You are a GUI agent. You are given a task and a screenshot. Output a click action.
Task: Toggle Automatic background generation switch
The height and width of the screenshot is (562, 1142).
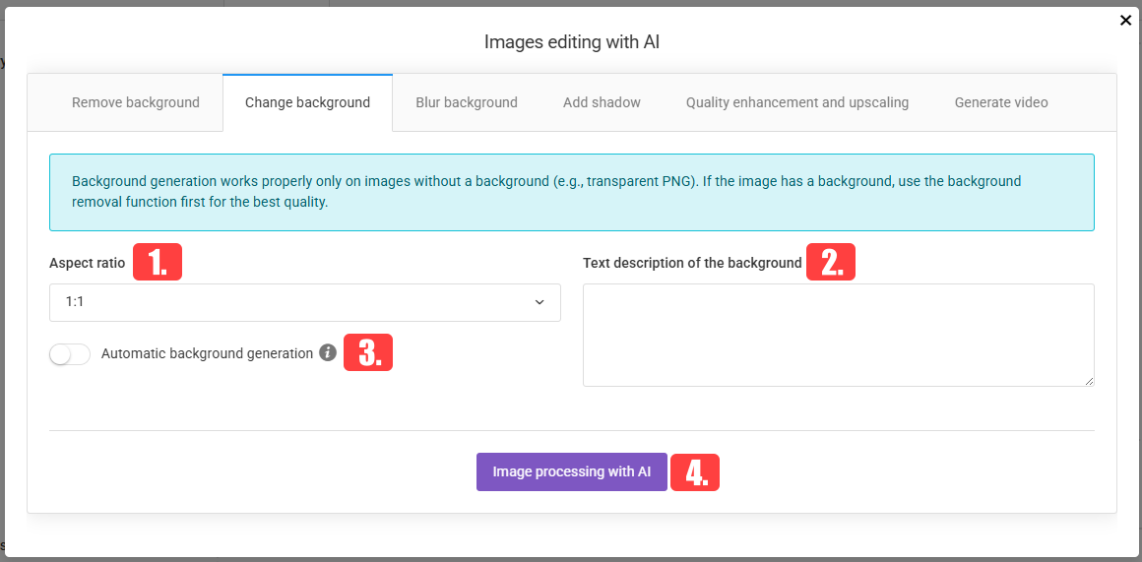[70, 353]
